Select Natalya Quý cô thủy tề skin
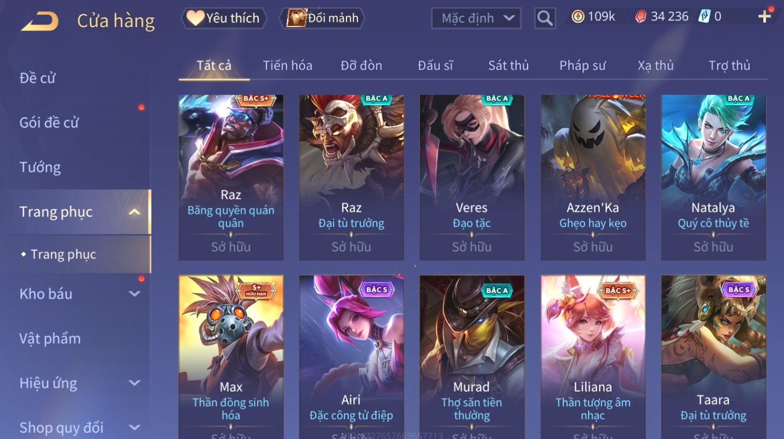This screenshot has width=784, height=439. [713, 177]
